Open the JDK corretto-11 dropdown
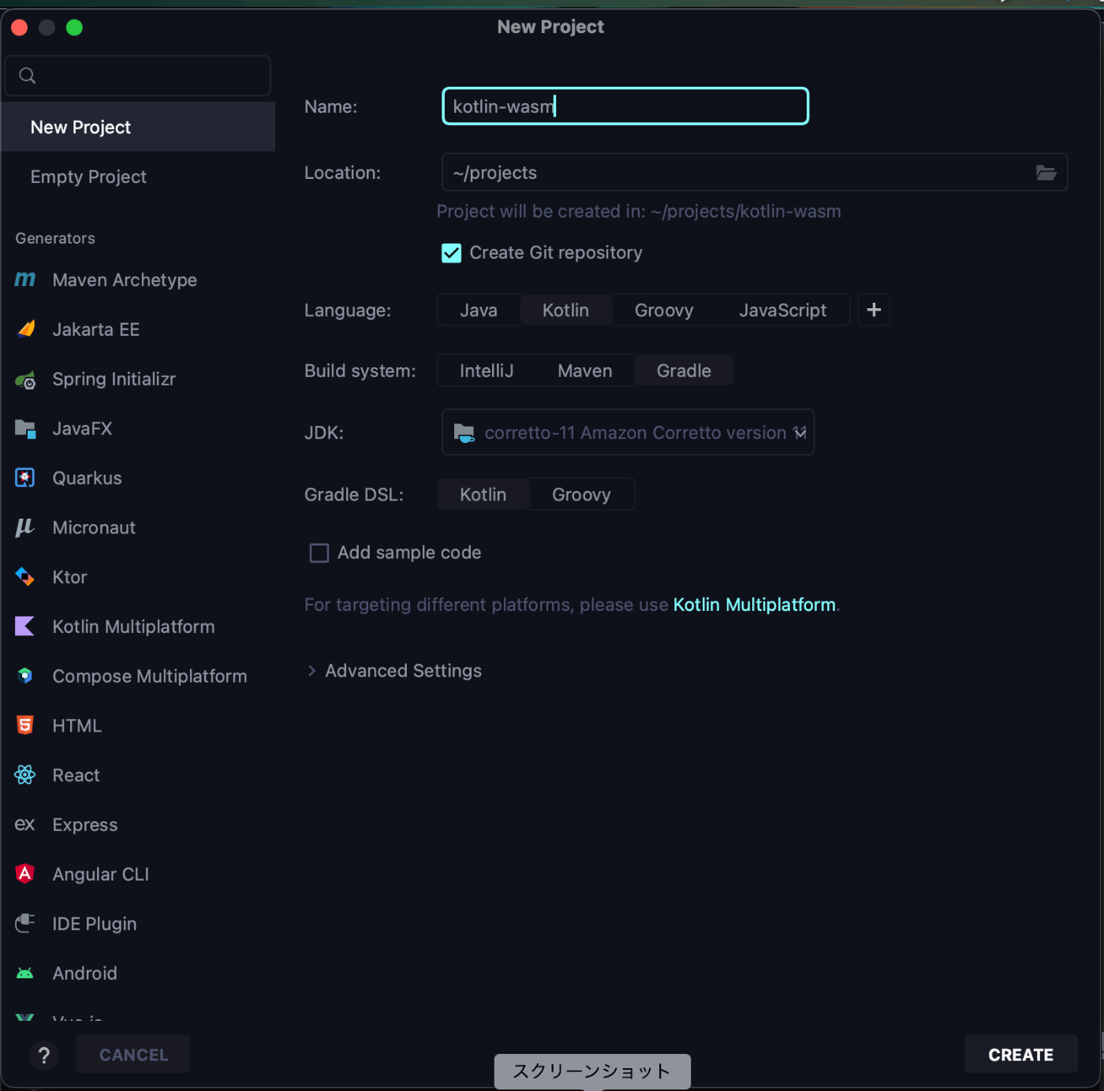1104x1091 pixels. 628,432
